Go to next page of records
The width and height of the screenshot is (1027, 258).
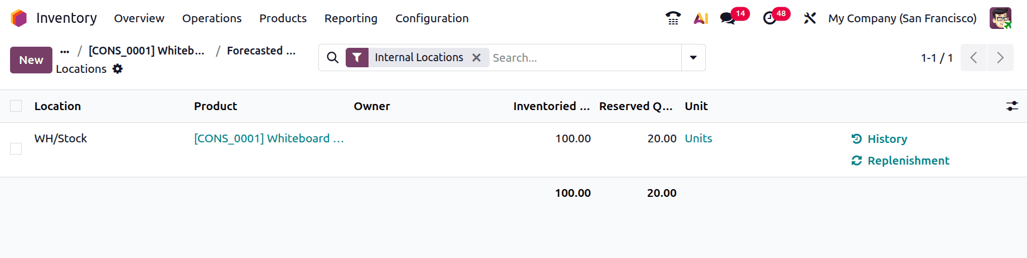(x=1000, y=58)
